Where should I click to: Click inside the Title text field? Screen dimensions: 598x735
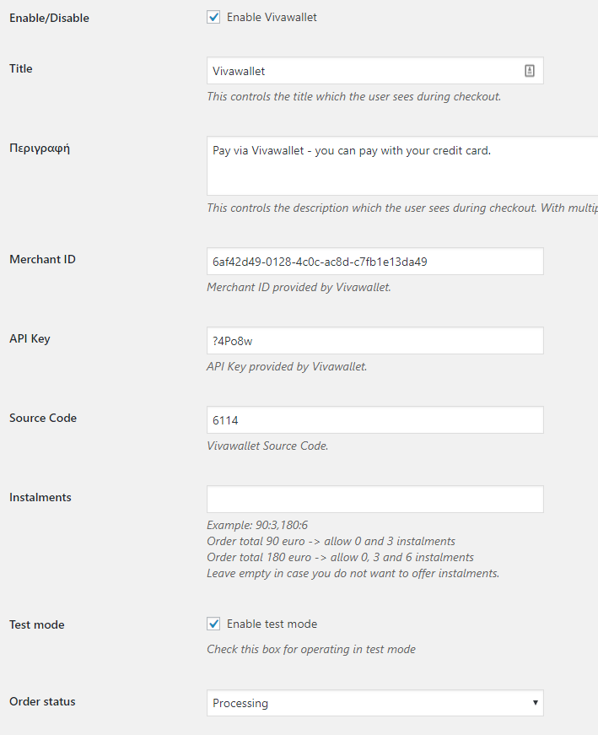(354, 71)
